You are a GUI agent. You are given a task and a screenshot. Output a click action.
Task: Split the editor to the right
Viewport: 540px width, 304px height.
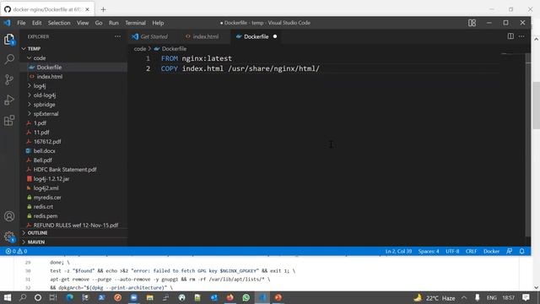point(510,36)
